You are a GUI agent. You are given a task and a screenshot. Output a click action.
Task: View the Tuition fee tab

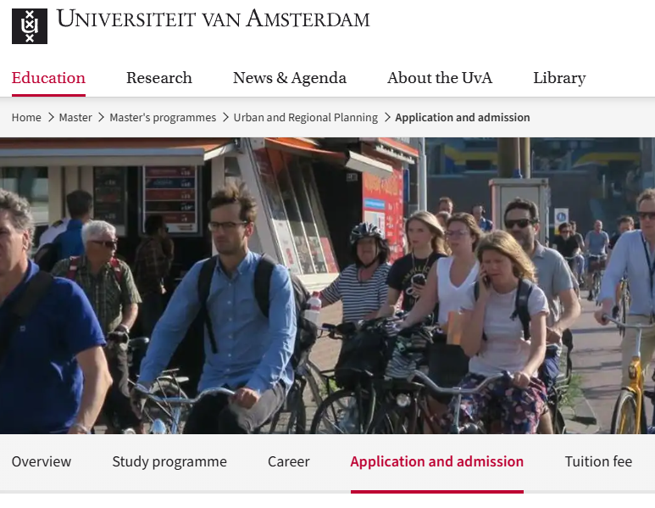pyautogui.click(x=598, y=461)
